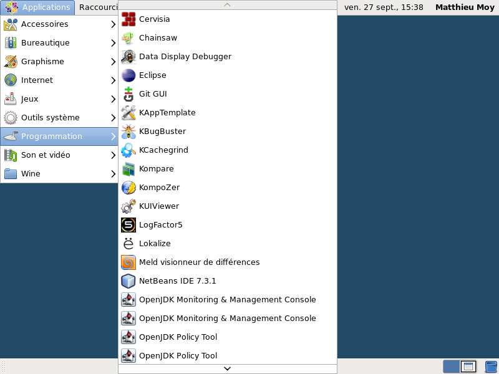This screenshot has width=499, height=374.
Task: Click the Kompare label
Action: 157,169
